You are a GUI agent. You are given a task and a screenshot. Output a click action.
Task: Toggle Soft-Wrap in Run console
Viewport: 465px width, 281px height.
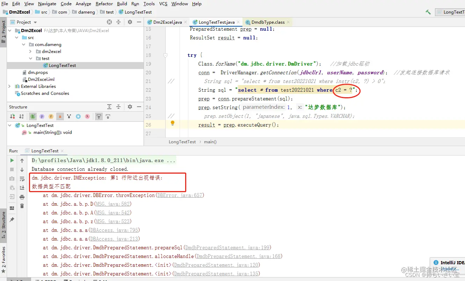pos(22,179)
